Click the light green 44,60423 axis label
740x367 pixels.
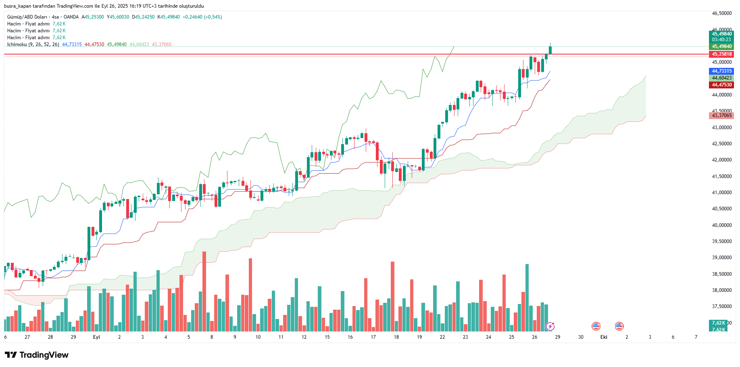(721, 78)
